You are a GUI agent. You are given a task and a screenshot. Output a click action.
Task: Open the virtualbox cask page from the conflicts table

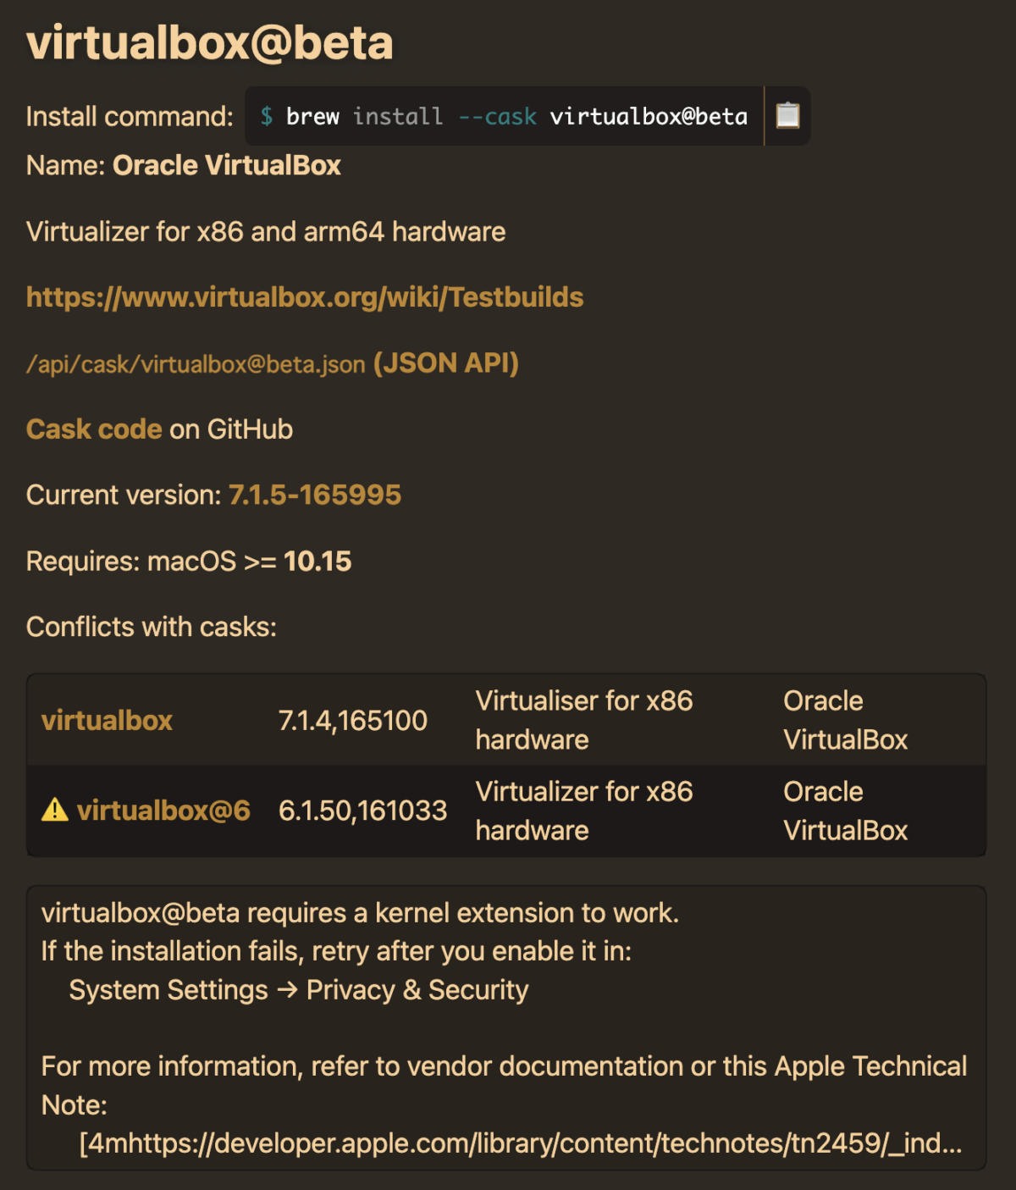pyautogui.click(x=107, y=719)
